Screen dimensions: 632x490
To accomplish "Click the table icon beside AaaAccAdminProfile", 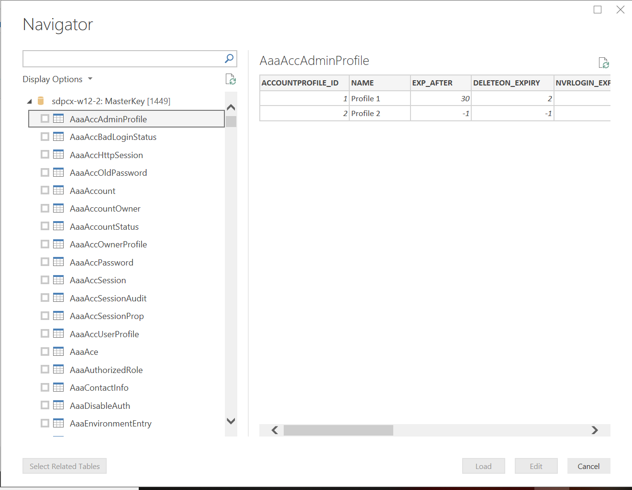I will [x=58, y=118].
